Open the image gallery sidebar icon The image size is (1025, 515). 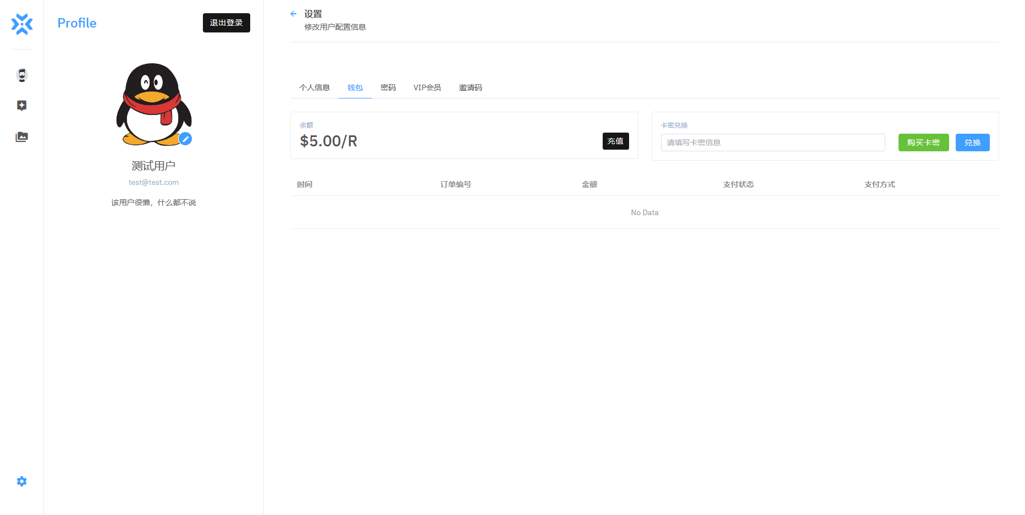pyautogui.click(x=22, y=137)
